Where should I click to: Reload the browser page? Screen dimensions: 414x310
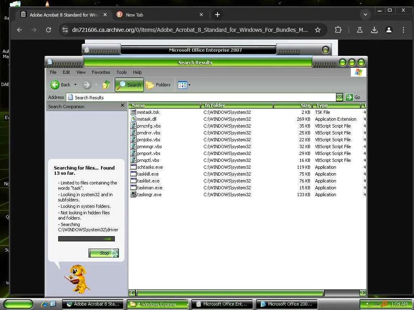click(49, 30)
